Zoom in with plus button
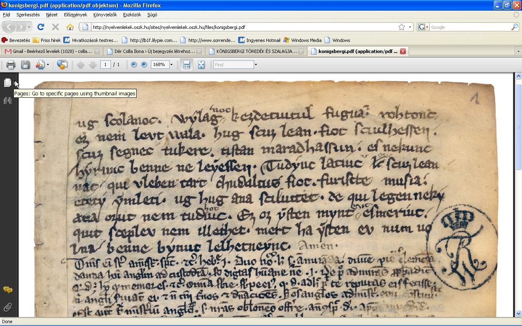This screenshot has height=326, width=522. tap(144, 65)
